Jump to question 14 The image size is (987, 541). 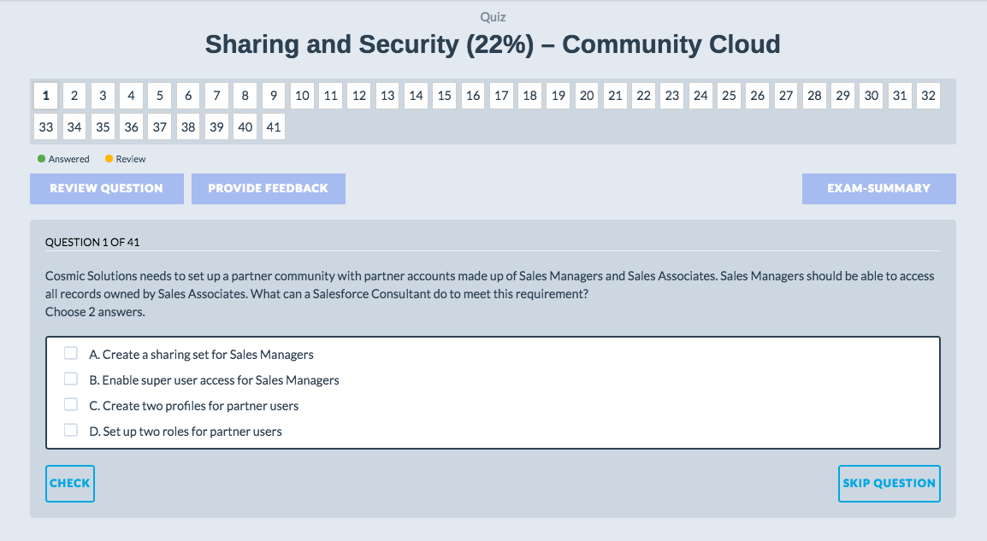416,96
